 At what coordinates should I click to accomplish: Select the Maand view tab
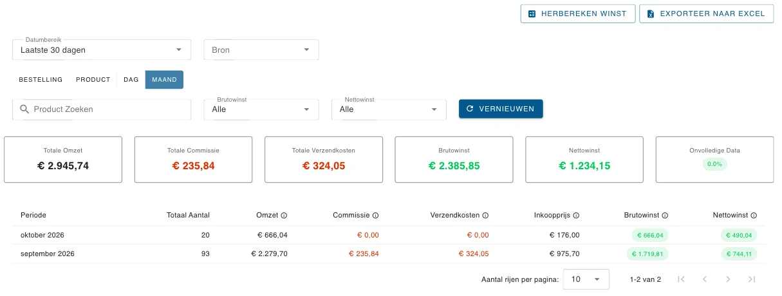point(164,80)
